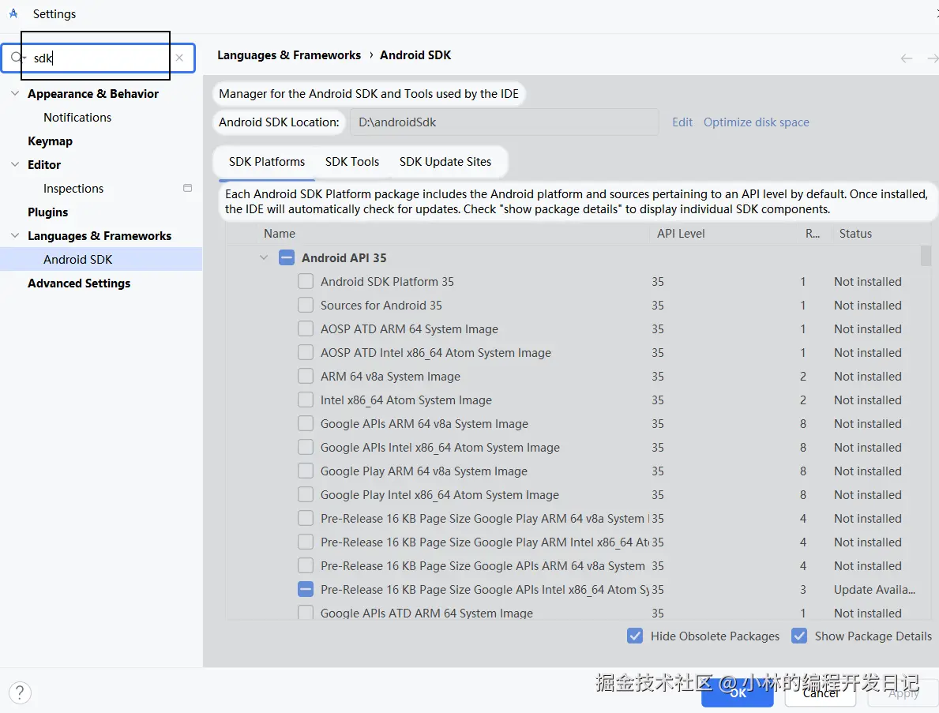The height and width of the screenshot is (713, 939).
Task: Click the Edit link for SDK location
Action: (x=682, y=122)
